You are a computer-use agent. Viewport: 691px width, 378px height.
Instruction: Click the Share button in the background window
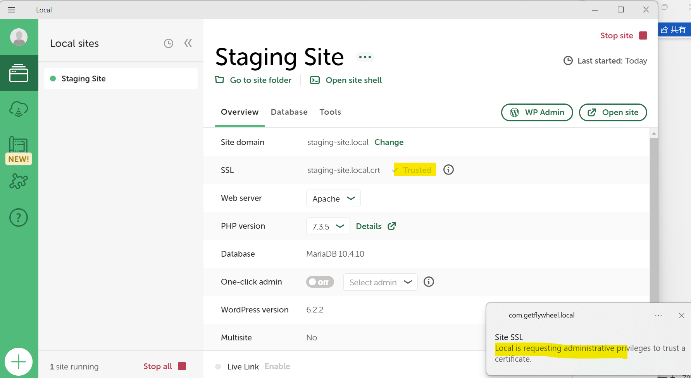(x=674, y=29)
